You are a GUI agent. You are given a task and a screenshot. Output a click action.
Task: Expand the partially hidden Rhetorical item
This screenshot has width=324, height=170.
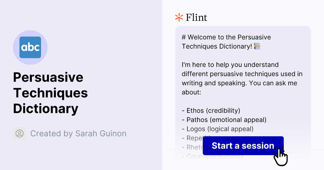(x=192, y=147)
